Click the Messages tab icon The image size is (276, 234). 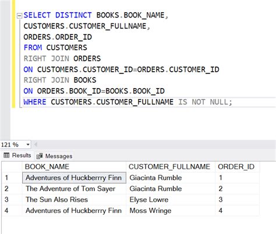click(x=40, y=156)
